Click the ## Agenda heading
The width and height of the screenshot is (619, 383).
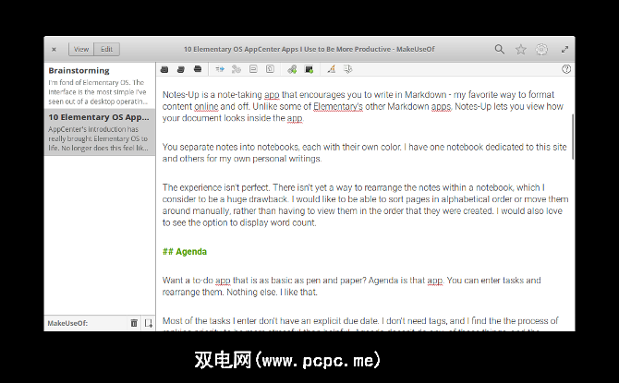(x=185, y=252)
